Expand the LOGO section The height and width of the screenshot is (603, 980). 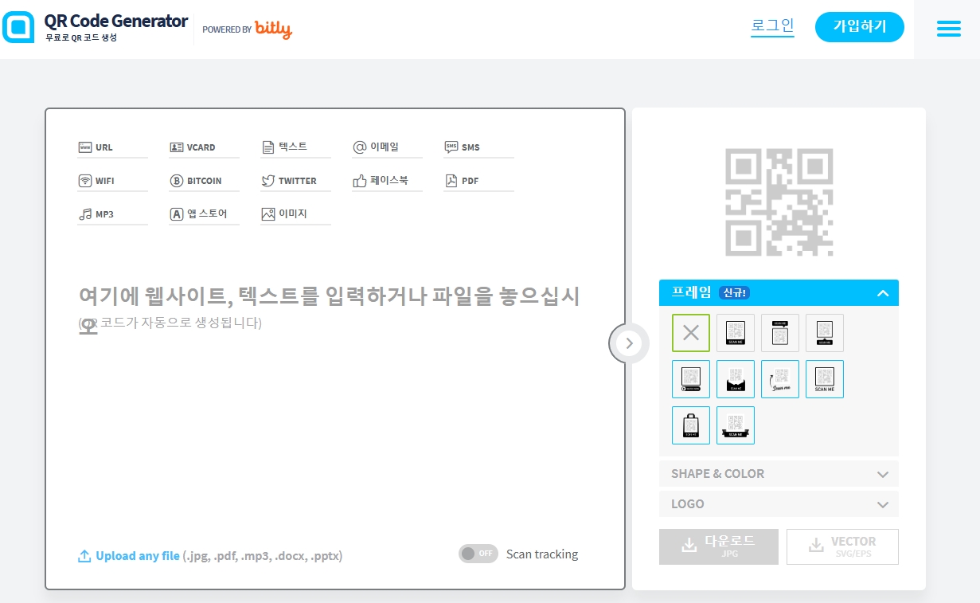tap(779, 503)
